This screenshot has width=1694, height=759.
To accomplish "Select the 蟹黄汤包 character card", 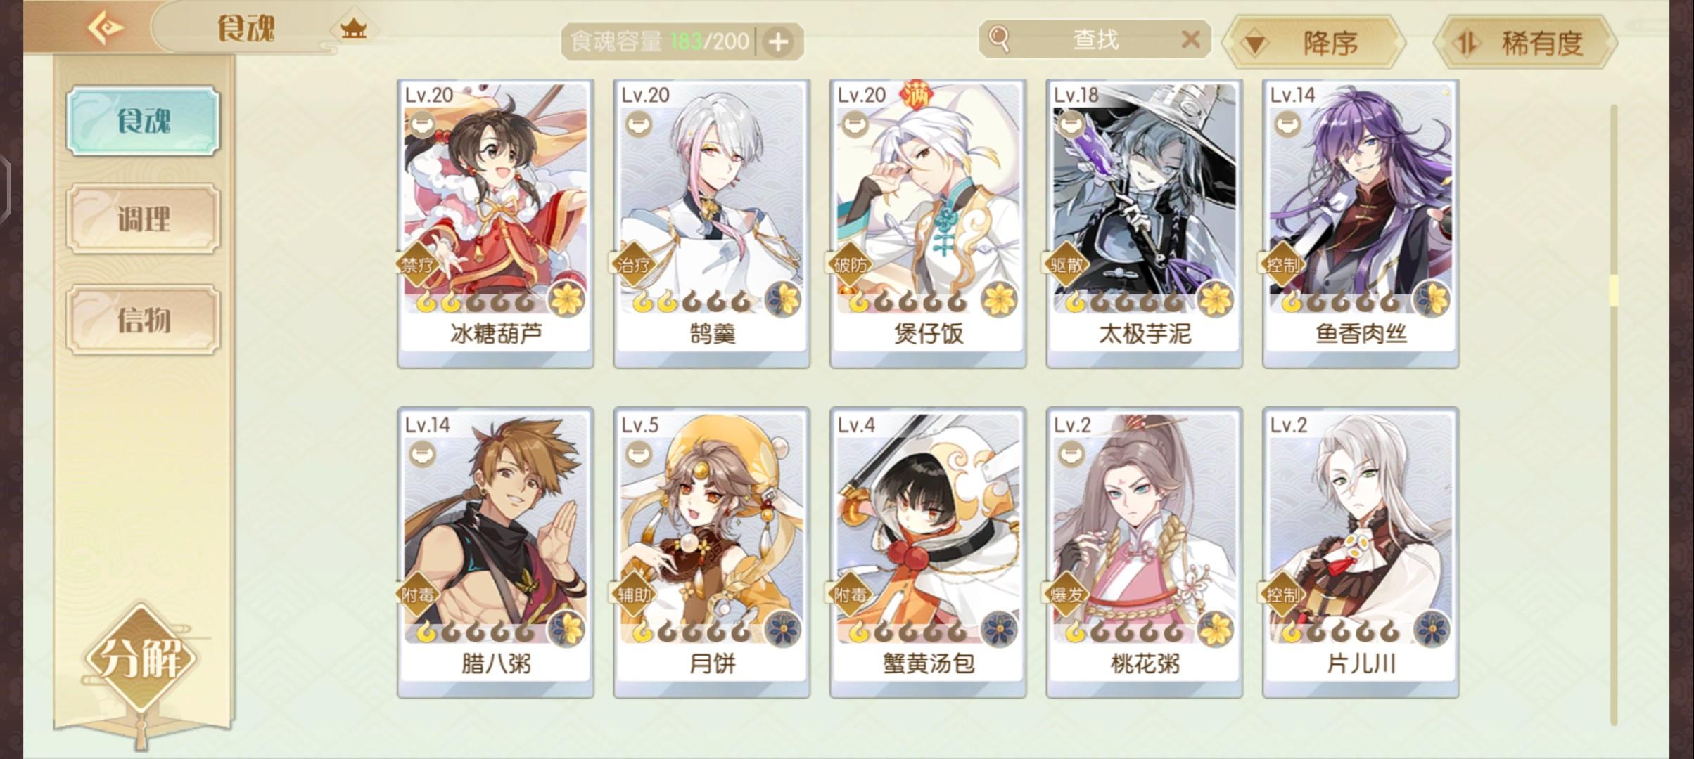I will point(928,552).
